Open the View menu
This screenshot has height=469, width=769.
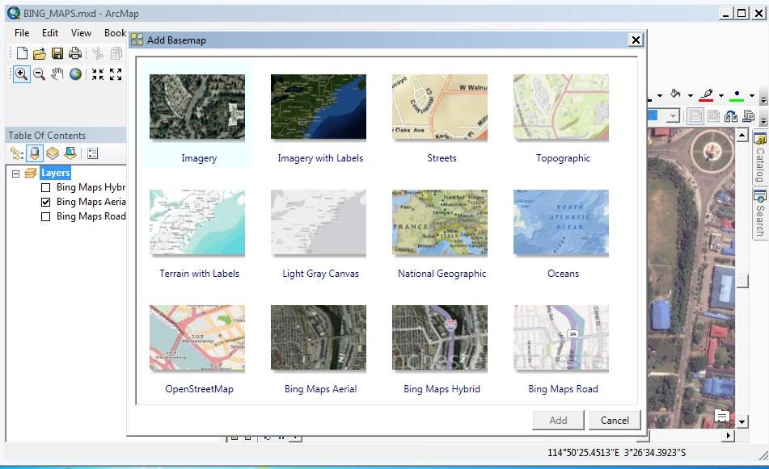coord(81,33)
